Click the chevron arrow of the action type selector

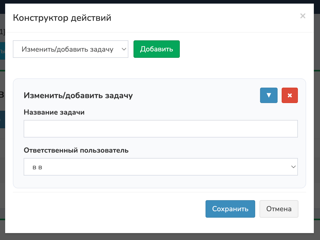[124, 49]
